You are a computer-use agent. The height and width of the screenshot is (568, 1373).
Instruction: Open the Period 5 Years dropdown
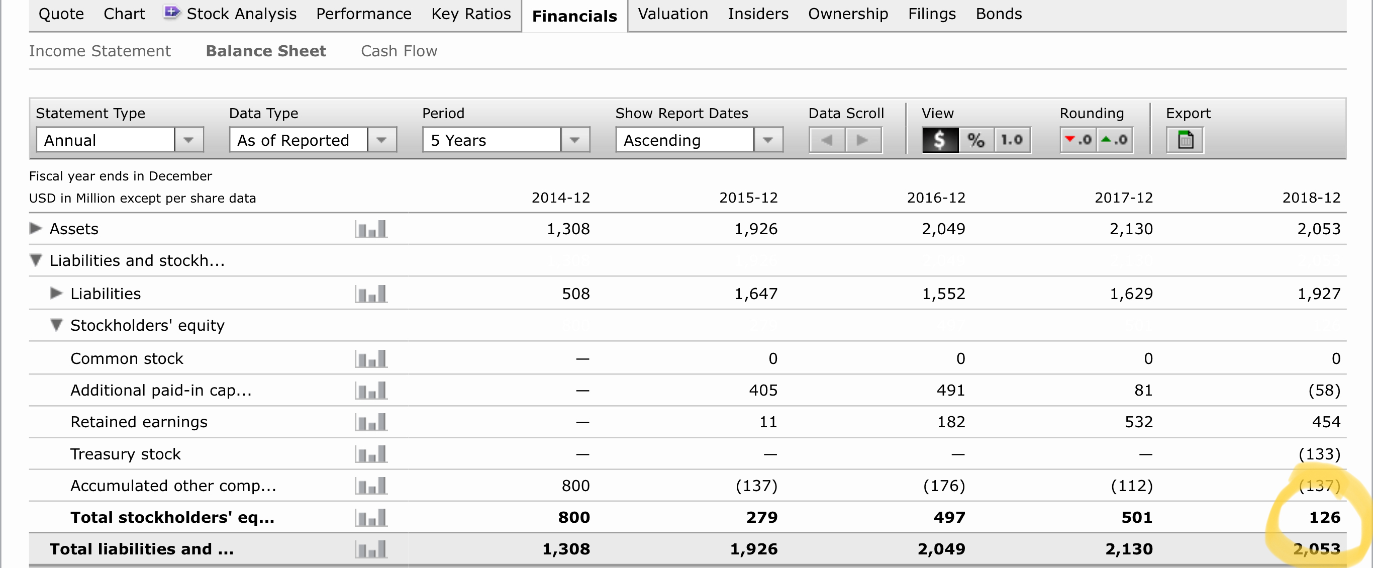(574, 140)
